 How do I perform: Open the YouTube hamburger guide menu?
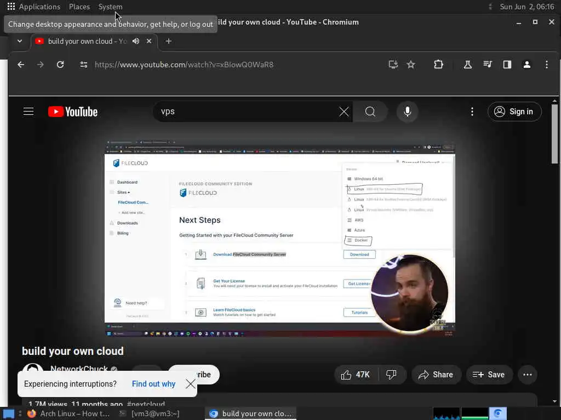tap(28, 112)
